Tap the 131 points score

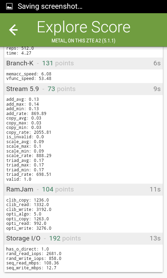[58, 63]
